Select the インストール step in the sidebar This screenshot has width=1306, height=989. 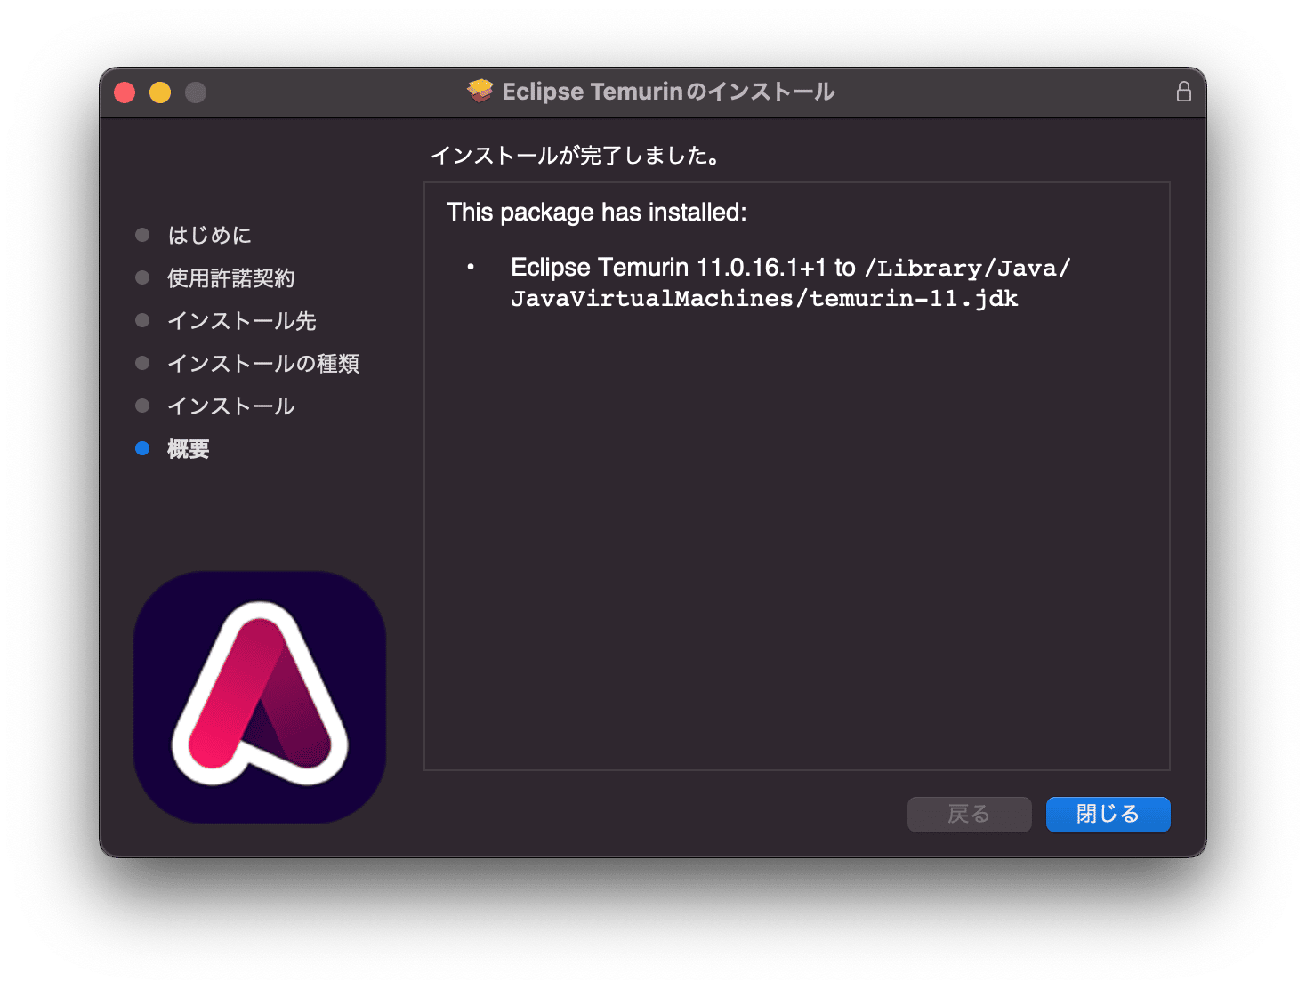click(x=230, y=406)
